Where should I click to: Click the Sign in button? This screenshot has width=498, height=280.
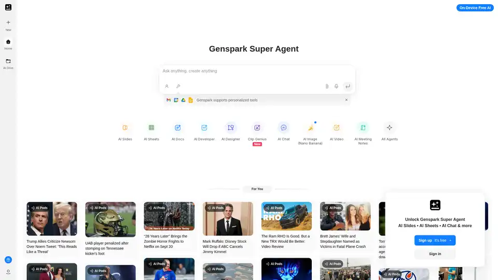435,254
